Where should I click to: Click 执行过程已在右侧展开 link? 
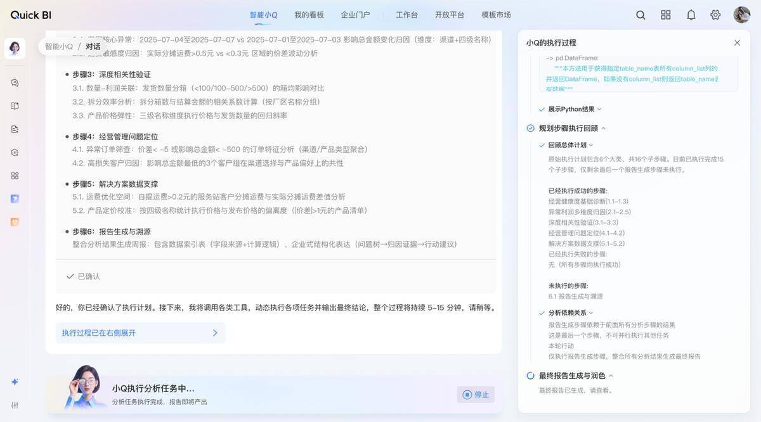point(140,333)
